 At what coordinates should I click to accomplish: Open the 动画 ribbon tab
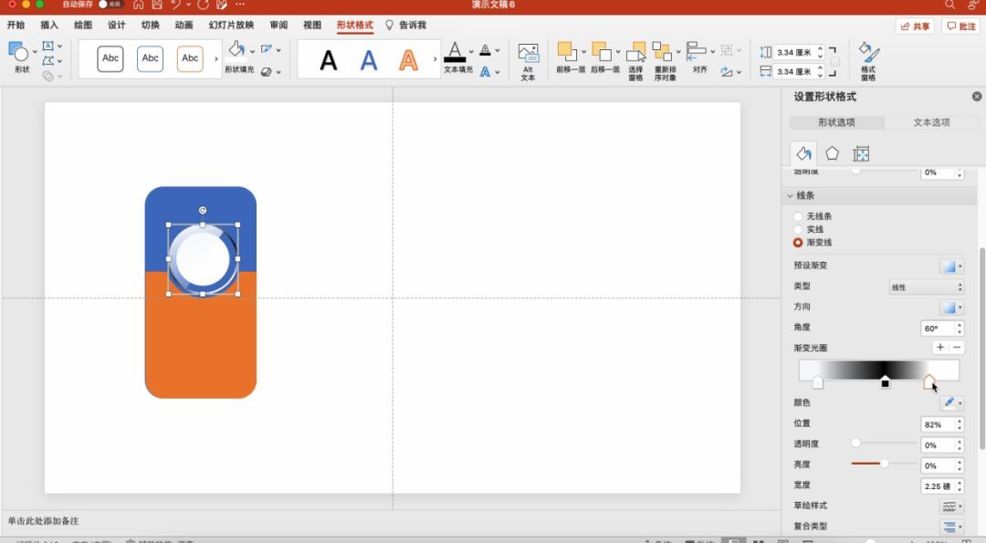click(x=184, y=26)
